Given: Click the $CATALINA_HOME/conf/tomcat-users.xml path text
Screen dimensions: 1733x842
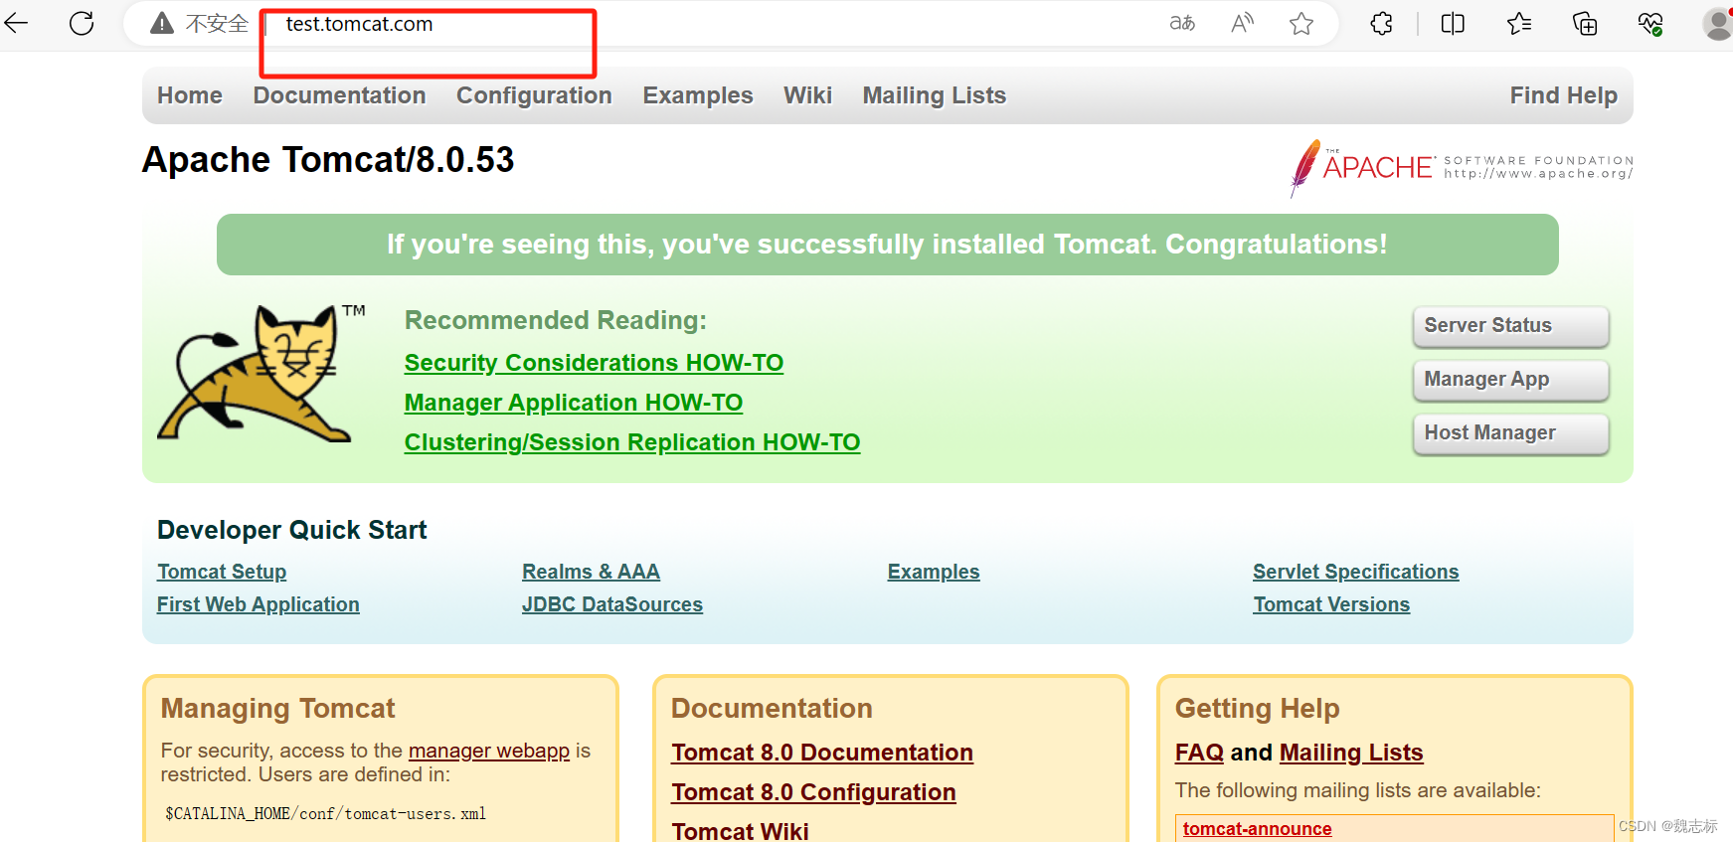Looking at the screenshot, I should [326, 813].
